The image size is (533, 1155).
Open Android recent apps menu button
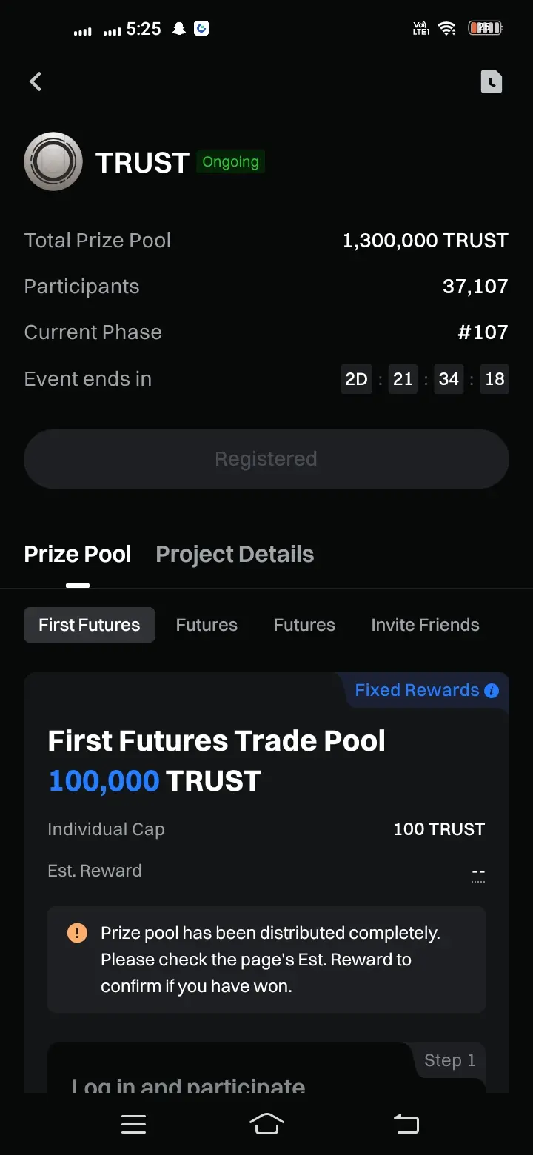(133, 1125)
